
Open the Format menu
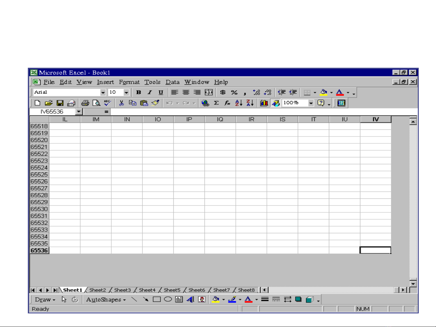tap(129, 82)
